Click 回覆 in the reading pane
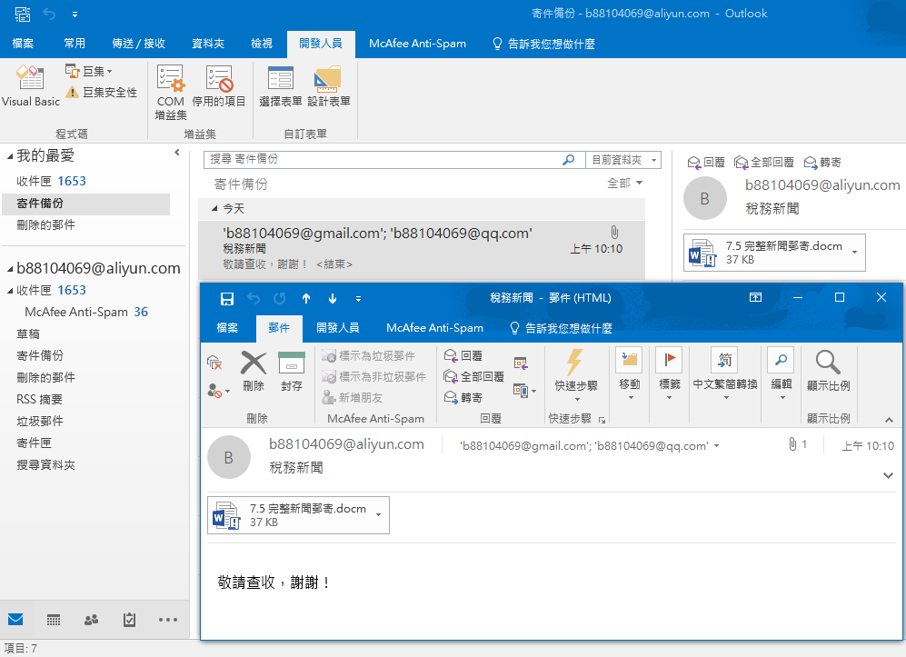Image resolution: width=906 pixels, height=657 pixels. click(706, 163)
